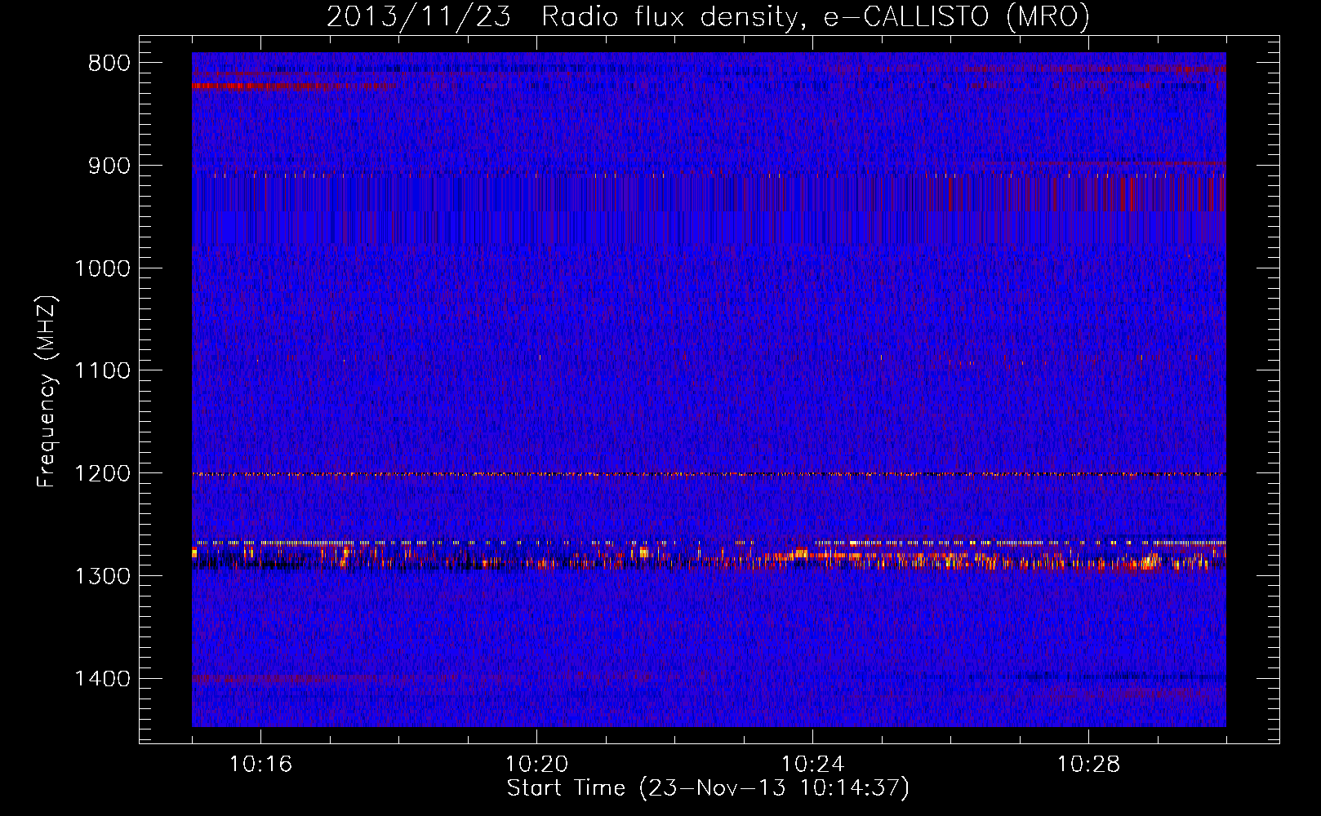Click the 1000 frequency tick label
The image size is (1321, 816).
102,268
